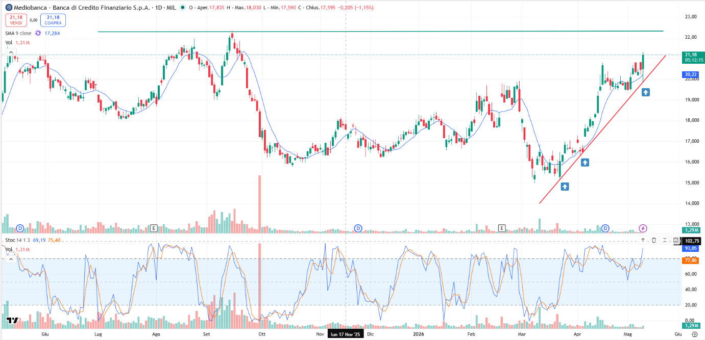Click the blue COMPRA 21,18 buy button
Viewport: 705px width, 340px height.
[53, 20]
